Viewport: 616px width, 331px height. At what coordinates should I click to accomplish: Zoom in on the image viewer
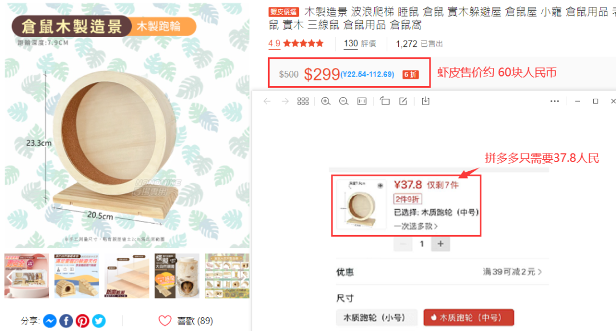[x=326, y=101]
